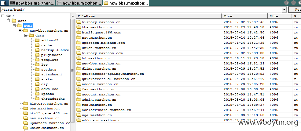Viewport: 301px width, 131px height.
Task: Click folder icon of dlimg.maxthon.cn row
Action: (79, 68)
